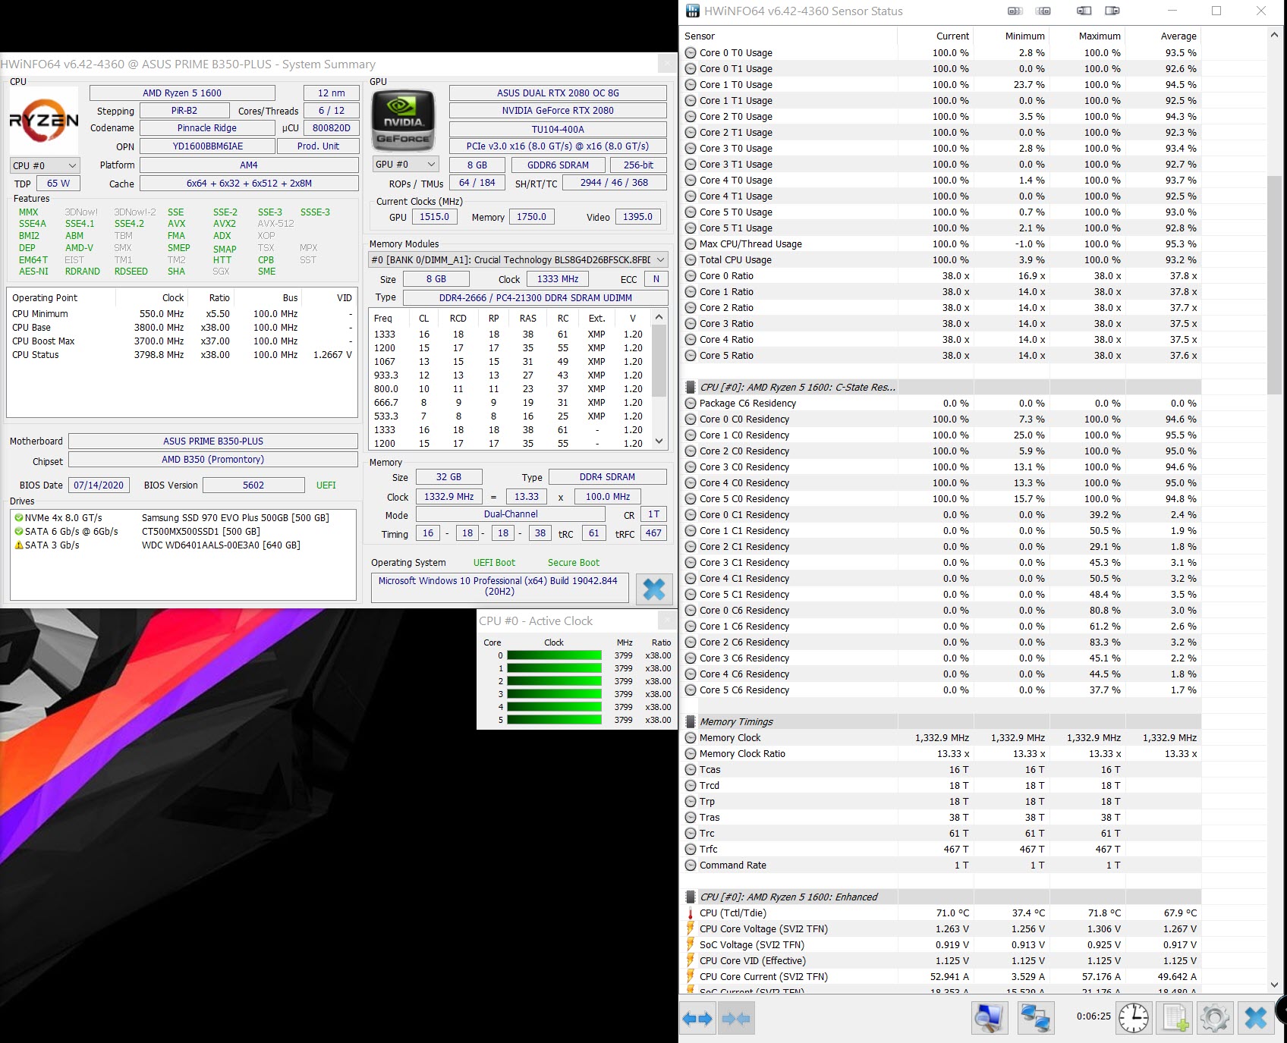Screen dimensions: 1287x1043
Task: Click the blue X button in System Summary
Action: [x=653, y=589]
